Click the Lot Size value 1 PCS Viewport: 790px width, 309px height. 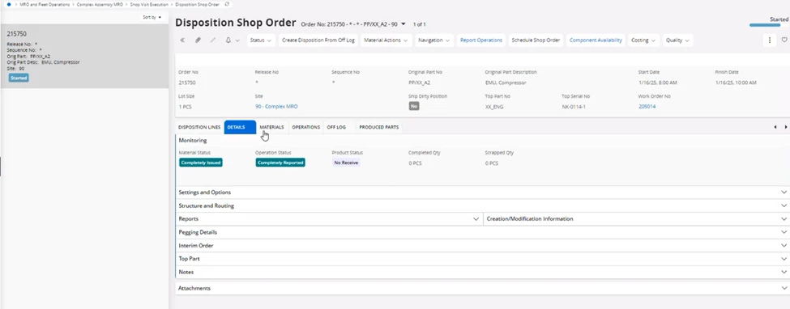click(185, 107)
